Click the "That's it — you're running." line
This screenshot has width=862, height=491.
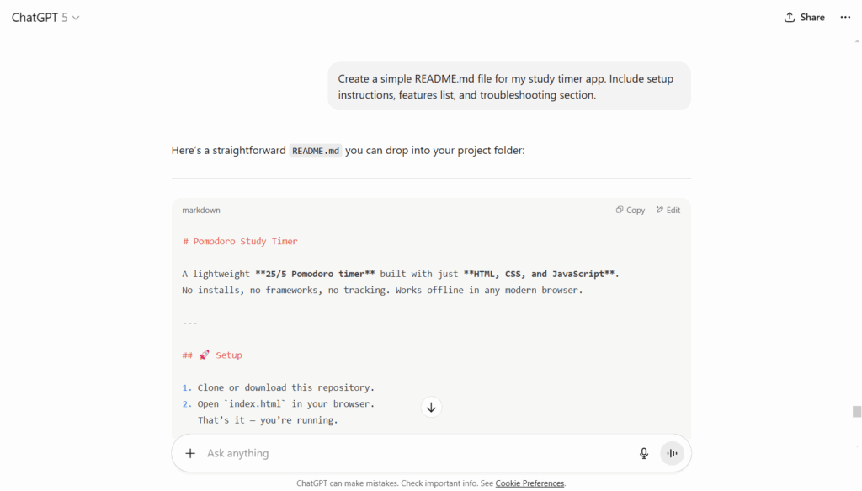268,420
